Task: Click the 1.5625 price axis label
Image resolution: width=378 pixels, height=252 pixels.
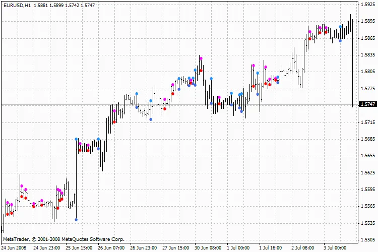Action: pyautogui.click(x=367, y=173)
